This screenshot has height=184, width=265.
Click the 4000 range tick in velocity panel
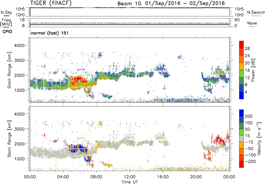[19, 114]
